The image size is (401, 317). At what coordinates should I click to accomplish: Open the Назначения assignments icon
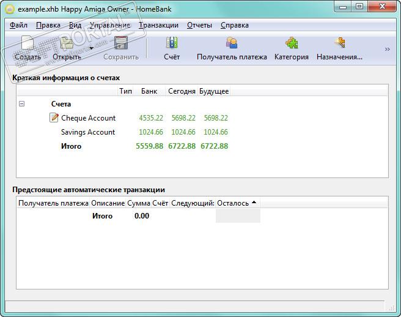[339, 43]
